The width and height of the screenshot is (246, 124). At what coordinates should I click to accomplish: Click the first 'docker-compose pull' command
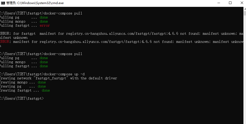(x=63, y=13)
